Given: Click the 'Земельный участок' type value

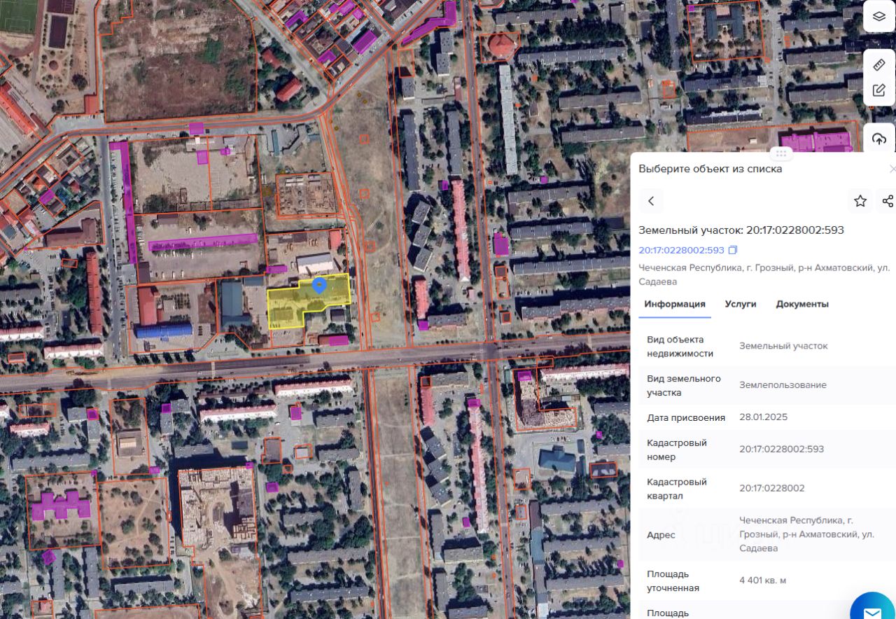Looking at the screenshot, I should pyautogui.click(x=783, y=346).
